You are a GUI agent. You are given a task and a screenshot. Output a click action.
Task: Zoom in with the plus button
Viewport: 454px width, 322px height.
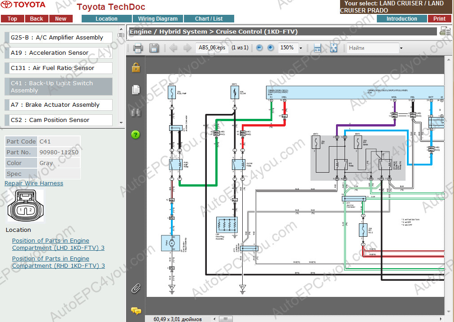[271, 48]
